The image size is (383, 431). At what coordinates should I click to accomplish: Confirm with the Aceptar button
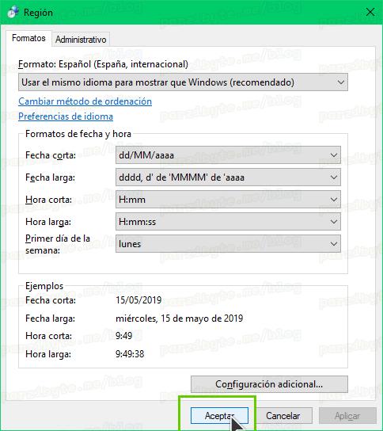click(x=219, y=416)
